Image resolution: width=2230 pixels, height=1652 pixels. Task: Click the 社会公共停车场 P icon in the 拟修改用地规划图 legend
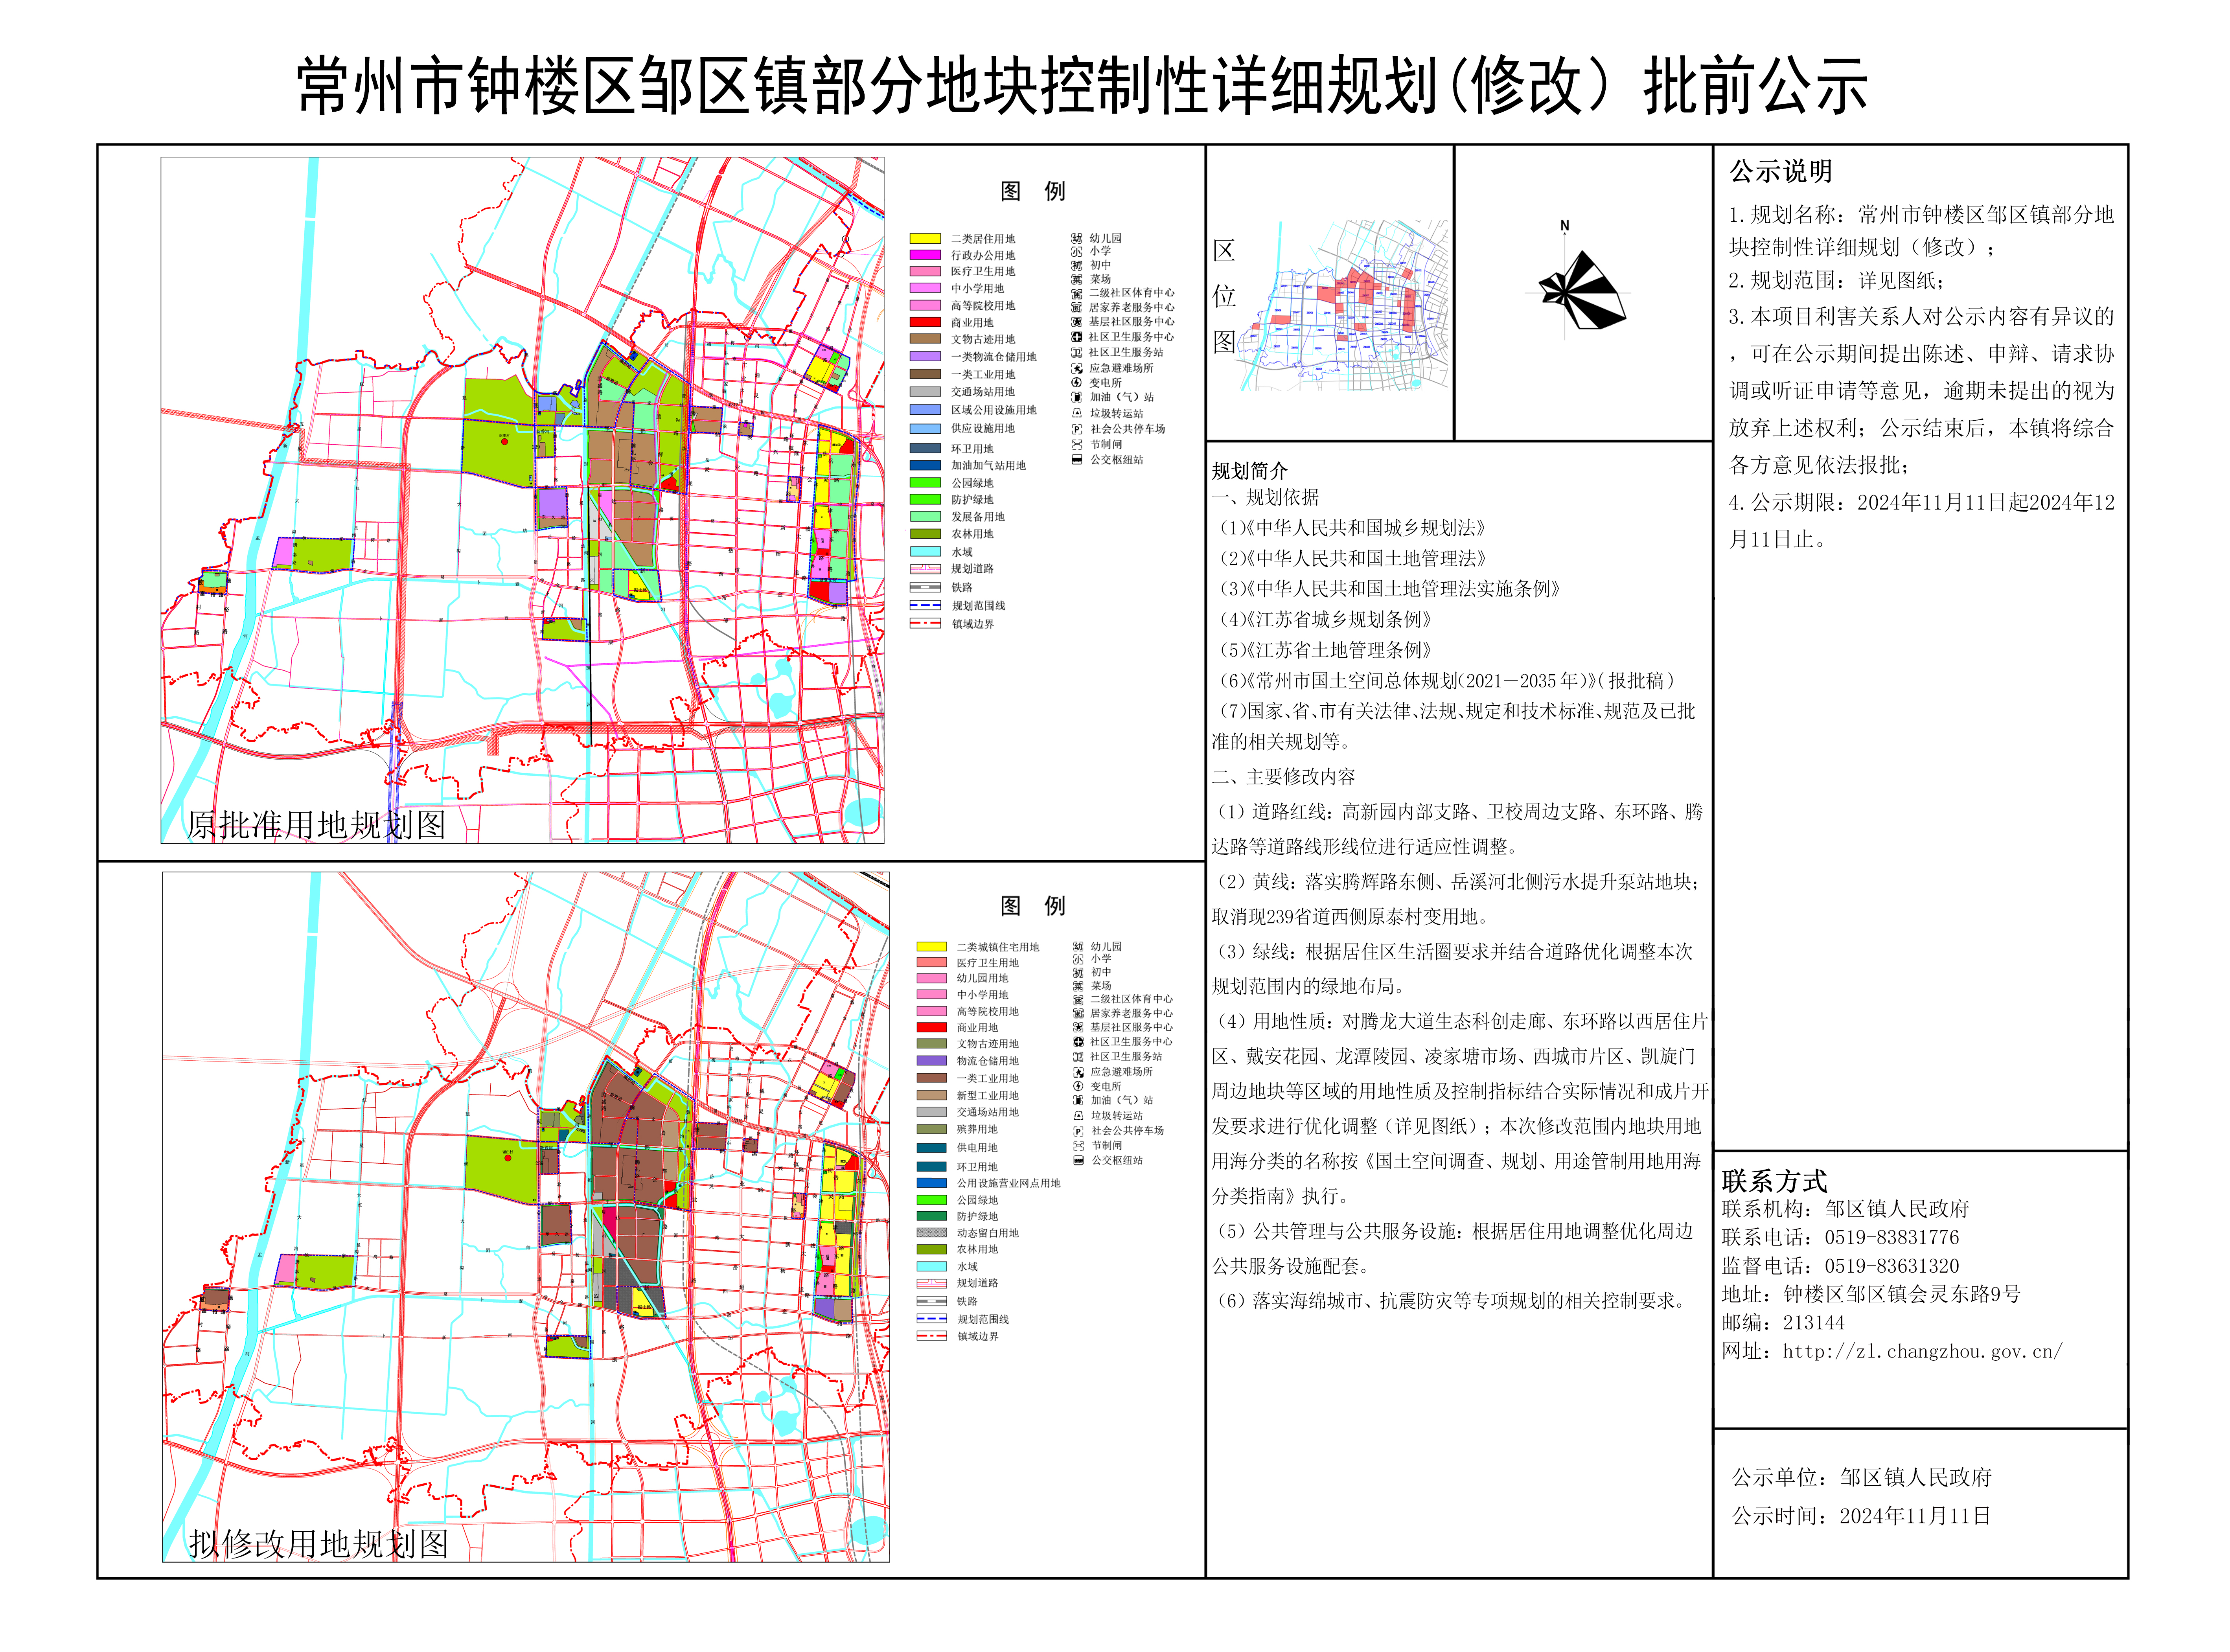click(1078, 1131)
